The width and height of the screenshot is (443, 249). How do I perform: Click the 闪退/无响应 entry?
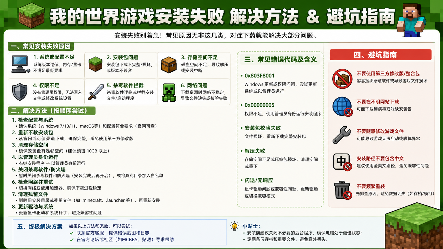(259, 180)
